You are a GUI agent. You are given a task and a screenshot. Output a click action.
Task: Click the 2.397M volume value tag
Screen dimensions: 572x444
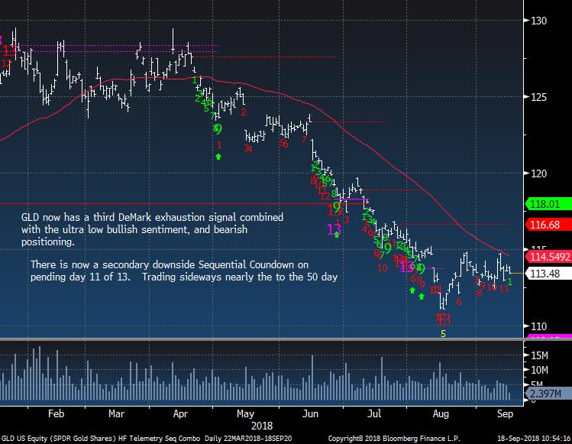tap(548, 394)
